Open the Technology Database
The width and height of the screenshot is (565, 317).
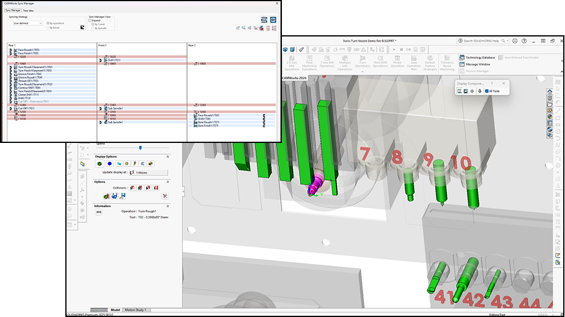tap(481, 57)
